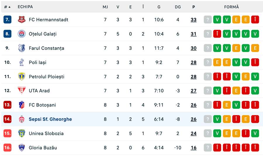Click the Unirea Slobozia club crest

[22, 133]
